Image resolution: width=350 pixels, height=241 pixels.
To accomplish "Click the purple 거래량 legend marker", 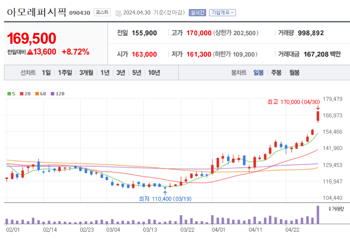I will (330, 209).
